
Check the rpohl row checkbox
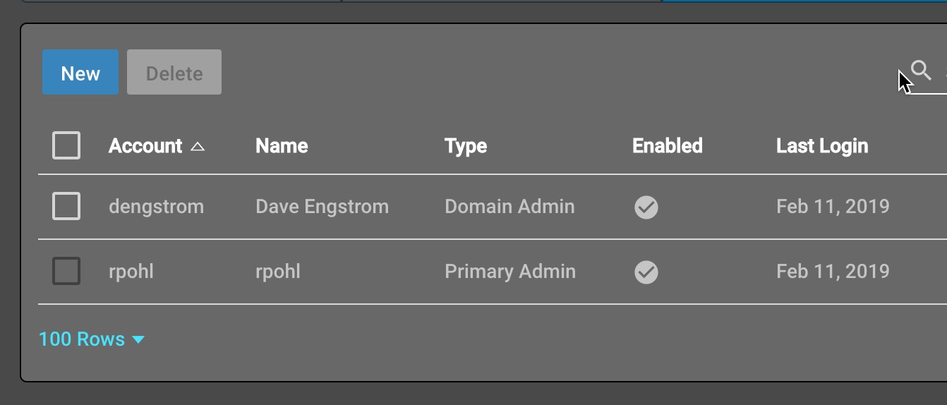[x=66, y=272]
